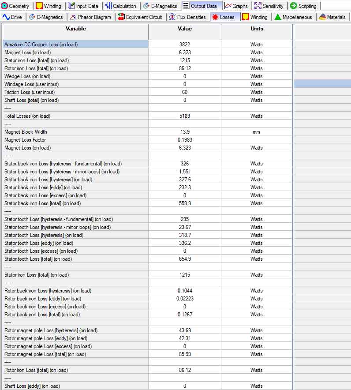This screenshot has height=390, width=351.
Task: Click the Output Data table icon
Action: [x=186, y=6]
